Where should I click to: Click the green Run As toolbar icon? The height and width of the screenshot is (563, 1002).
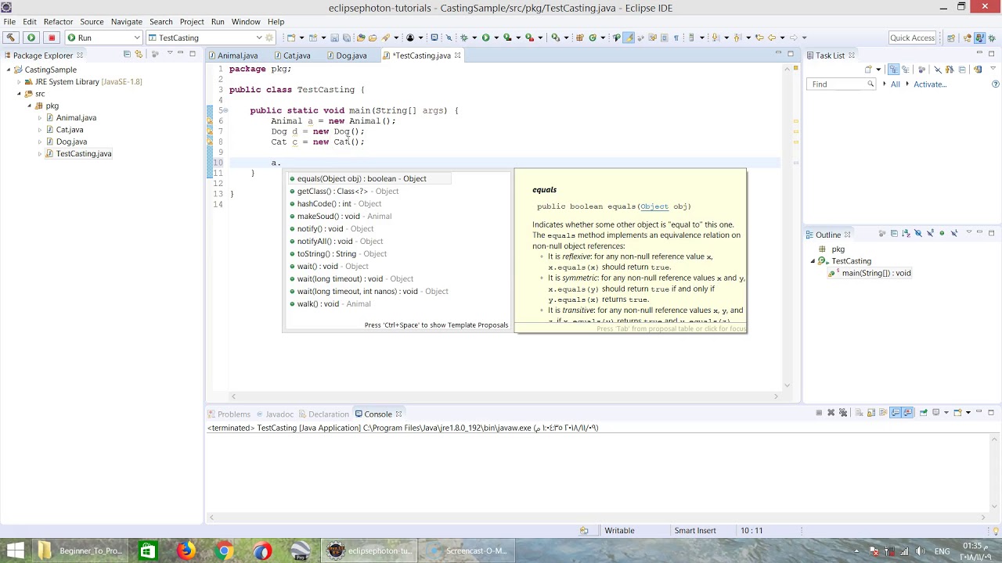[485, 38]
